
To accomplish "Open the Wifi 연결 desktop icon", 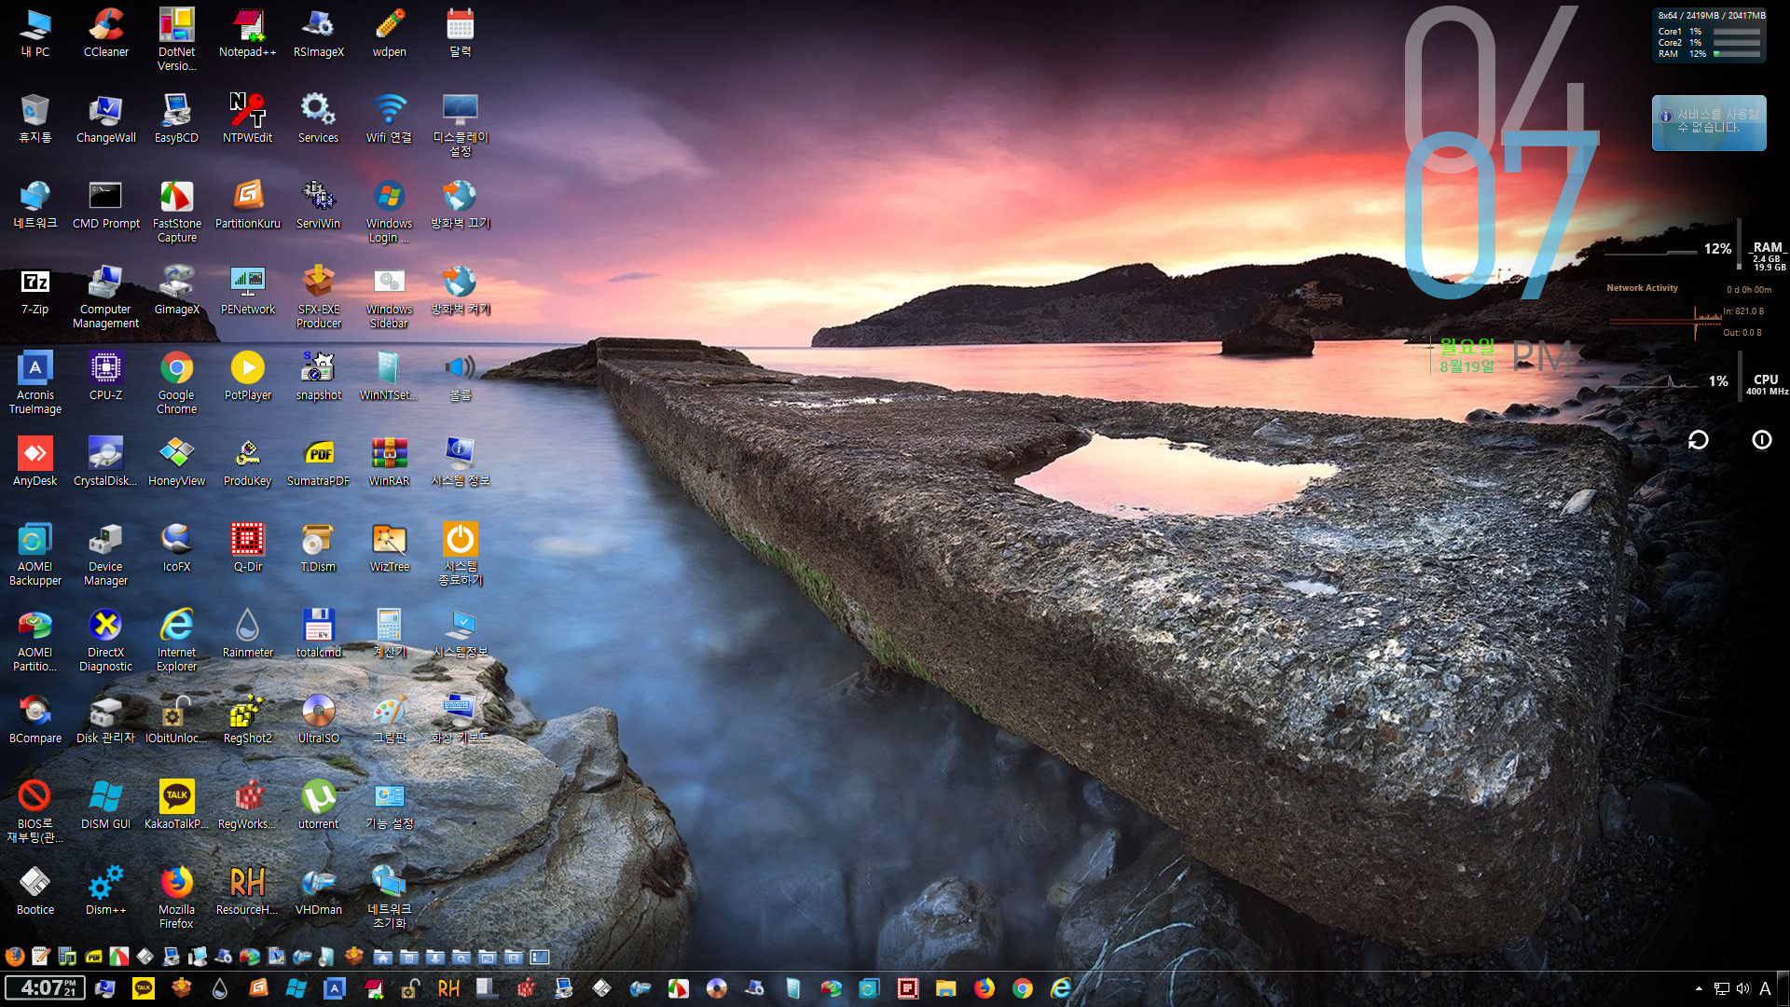I will (x=390, y=119).
